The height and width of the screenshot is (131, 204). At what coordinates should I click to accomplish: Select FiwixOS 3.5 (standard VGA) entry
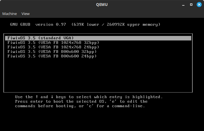[x=41, y=38]
